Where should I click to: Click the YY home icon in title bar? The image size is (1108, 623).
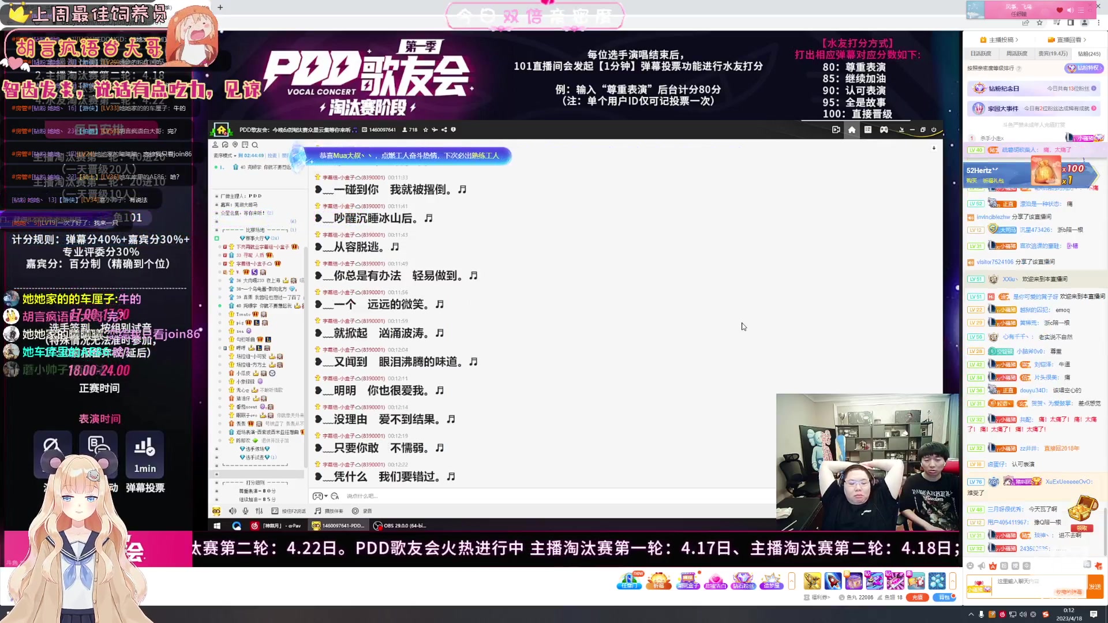pyautogui.click(x=852, y=130)
